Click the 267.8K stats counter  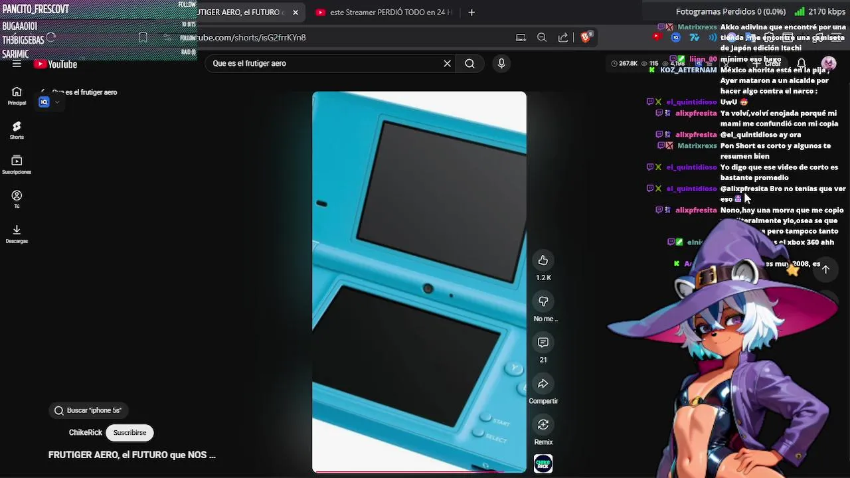click(x=624, y=64)
